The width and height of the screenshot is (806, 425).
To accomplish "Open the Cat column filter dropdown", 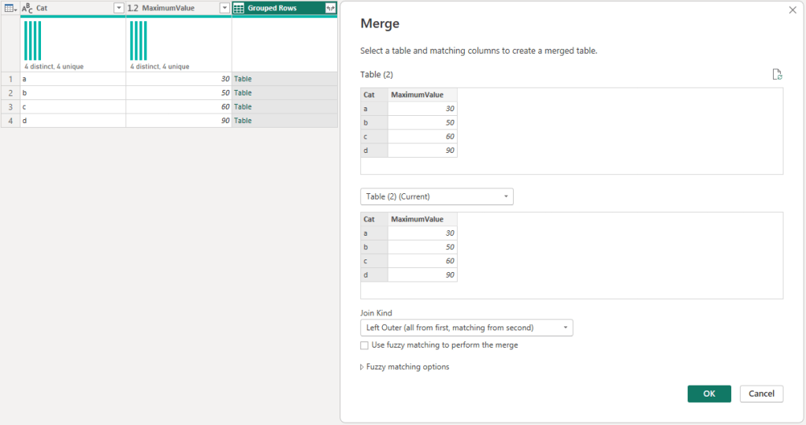I will pyautogui.click(x=119, y=8).
